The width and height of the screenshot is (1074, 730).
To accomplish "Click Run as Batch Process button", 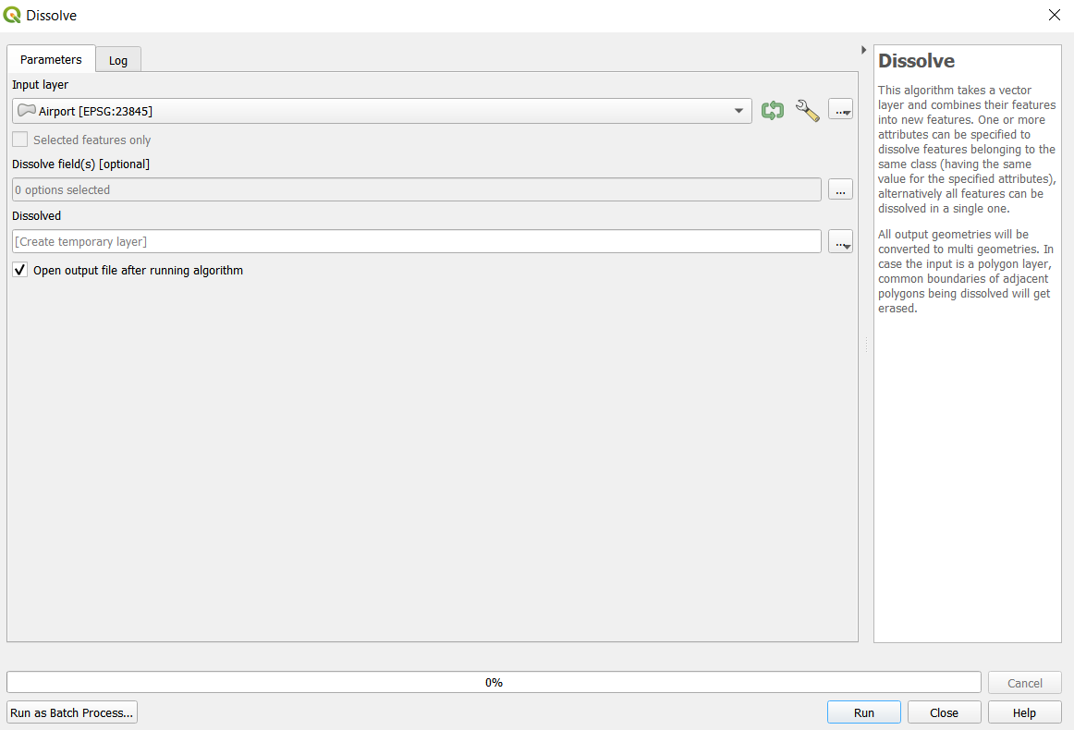I will tap(72, 712).
